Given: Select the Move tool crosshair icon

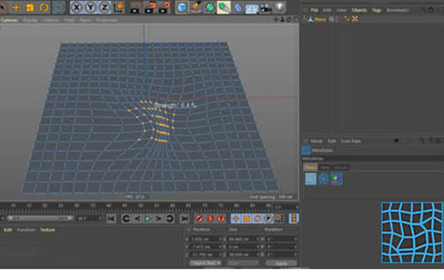Looking at the screenshot, I should point(16,8).
